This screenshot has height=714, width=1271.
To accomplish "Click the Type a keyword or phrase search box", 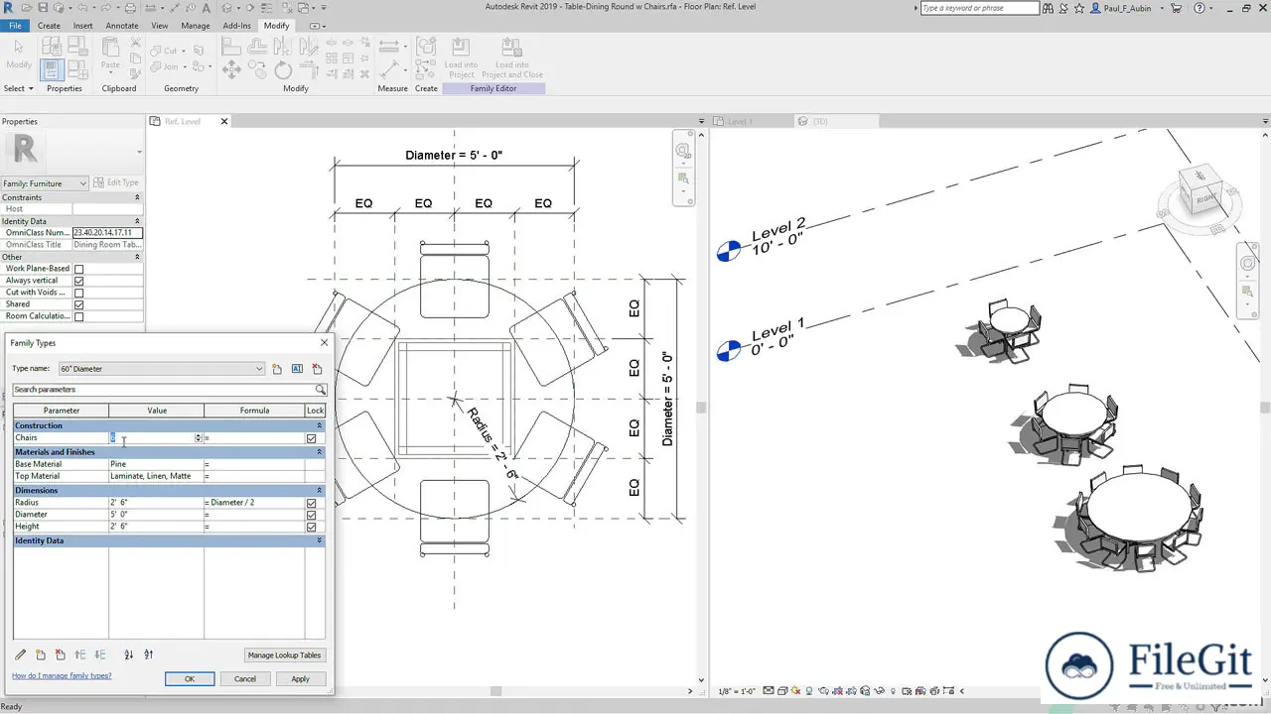I will click(979, 8).
